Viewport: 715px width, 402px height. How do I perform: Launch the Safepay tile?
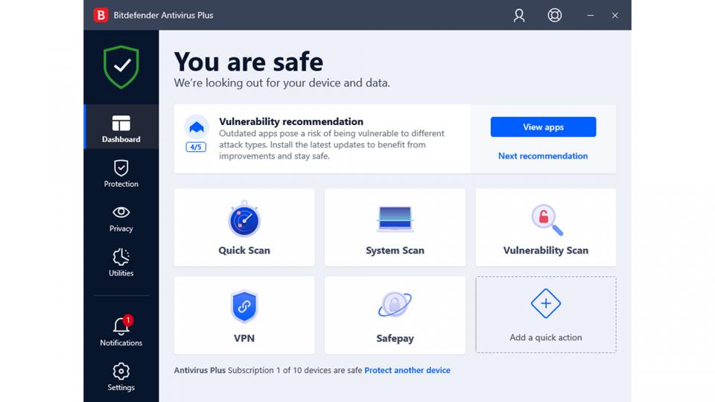395,315
